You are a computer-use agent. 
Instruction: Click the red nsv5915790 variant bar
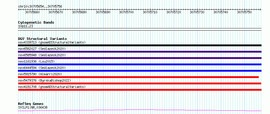(138, 77)
